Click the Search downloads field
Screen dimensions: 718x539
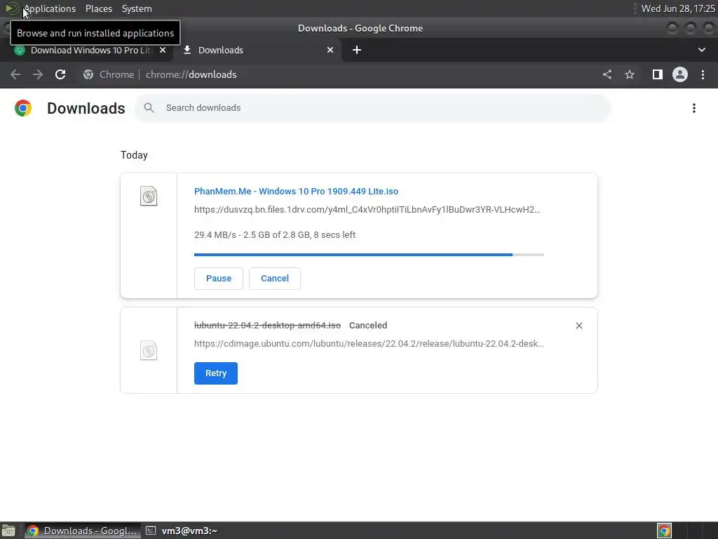point(372,108)
